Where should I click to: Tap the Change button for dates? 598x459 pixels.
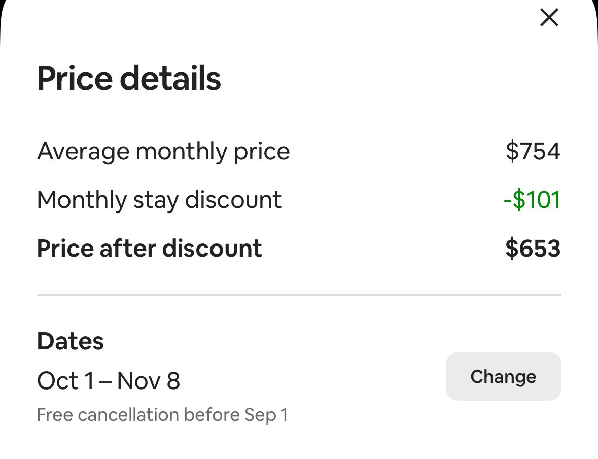point(503,377)
